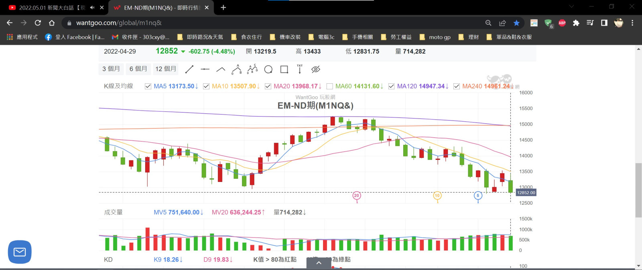Set chart range to 3 個月
Screen dimensions: 642x270
point(111,69)
